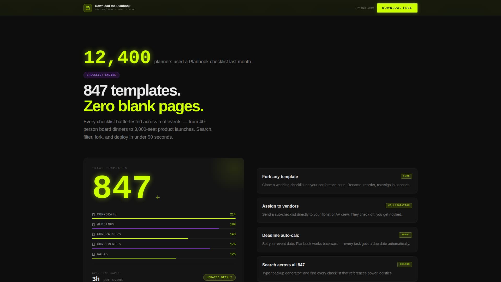Open the Fork any template card
501x282 pixels.
337,181
